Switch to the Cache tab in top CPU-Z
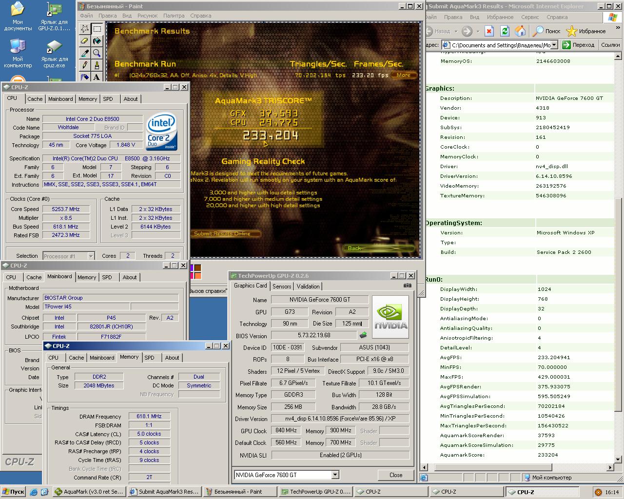This screenshot has width=624, height=499. (x=35, y=99)
